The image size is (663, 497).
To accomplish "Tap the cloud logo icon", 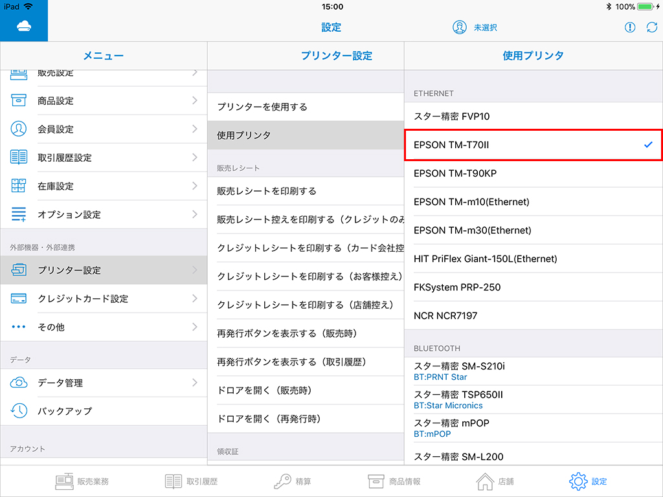I will (23, 27).
